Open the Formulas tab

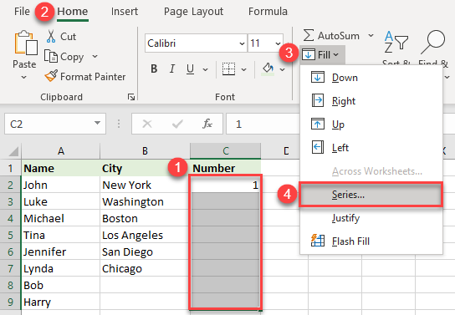(x=268, y=12)
